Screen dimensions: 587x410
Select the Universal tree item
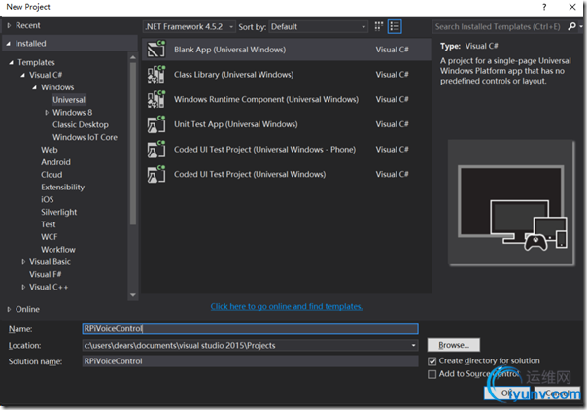pyautogui.click(x=69, y=100)
